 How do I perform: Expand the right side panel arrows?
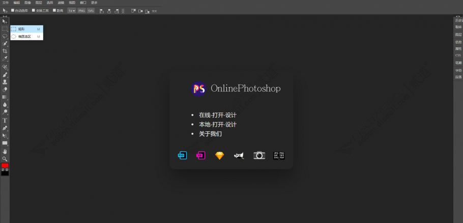tap(457, 16)
